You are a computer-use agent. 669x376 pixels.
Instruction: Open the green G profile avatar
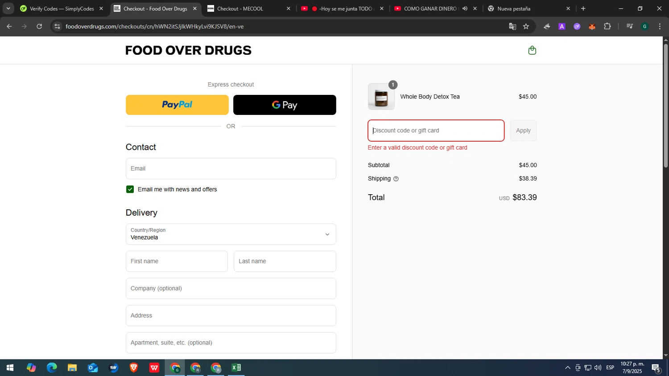645,26
